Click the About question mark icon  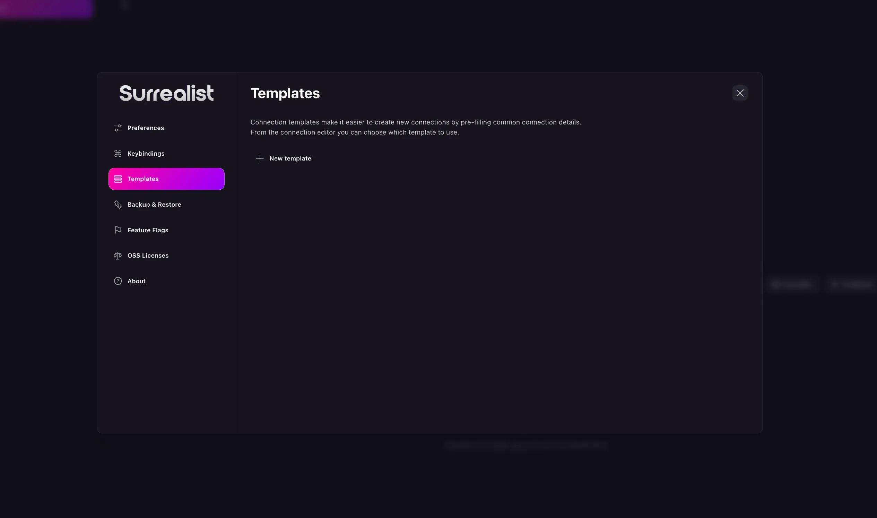coord(118,280)
